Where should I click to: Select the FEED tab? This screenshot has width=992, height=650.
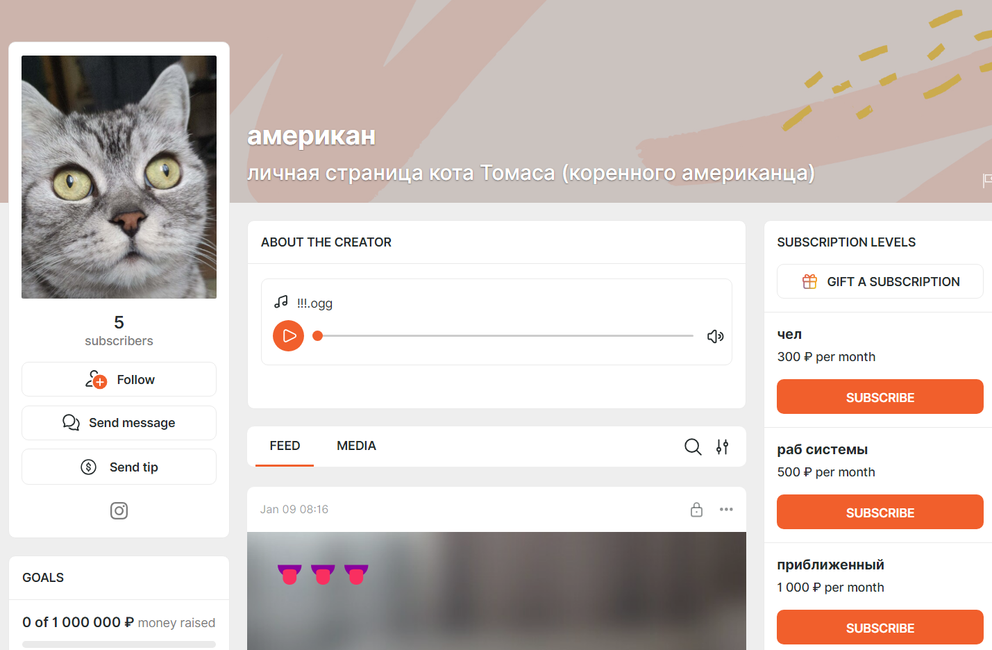tap(285, 446)
